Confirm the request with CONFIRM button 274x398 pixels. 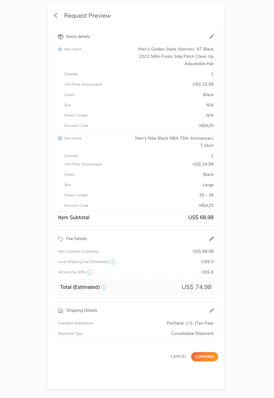coord(204,357)
